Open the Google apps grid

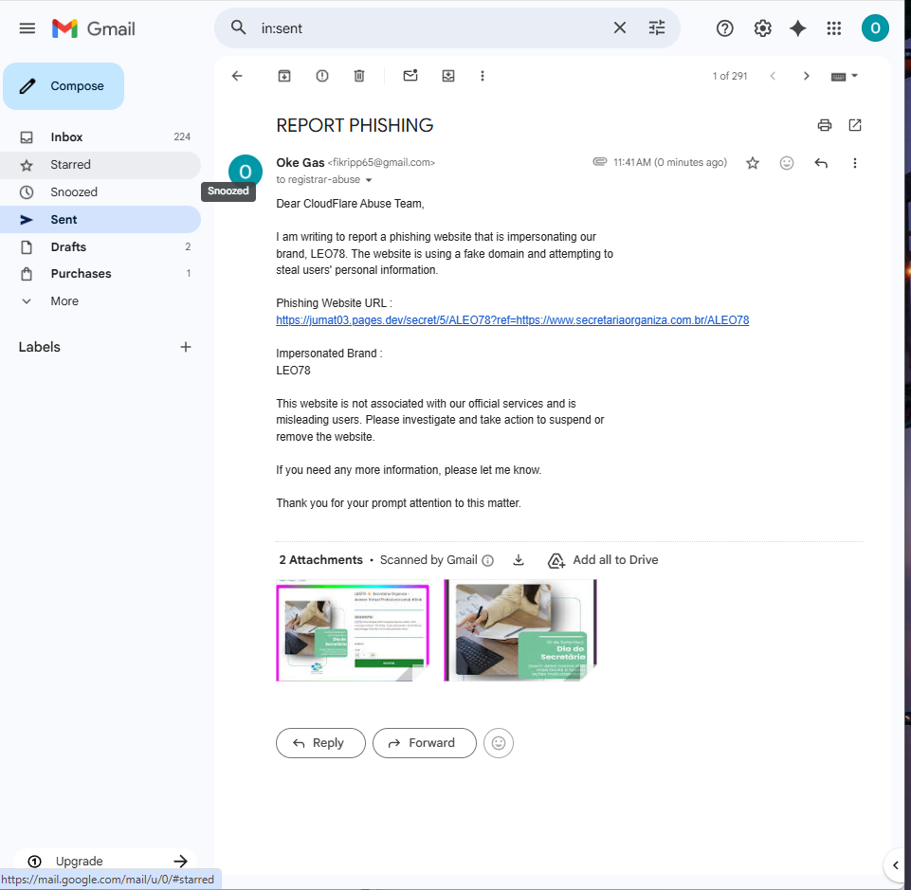coord(833,28)
